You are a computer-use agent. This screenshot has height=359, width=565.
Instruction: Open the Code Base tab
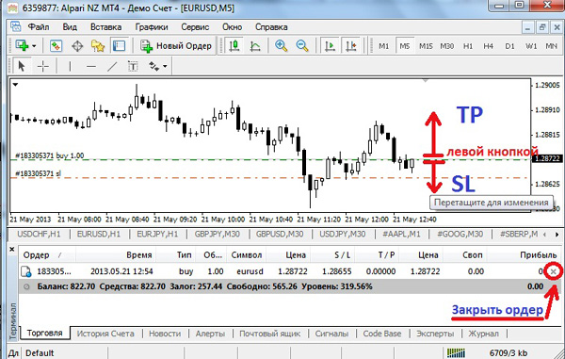tap(382, 334)
